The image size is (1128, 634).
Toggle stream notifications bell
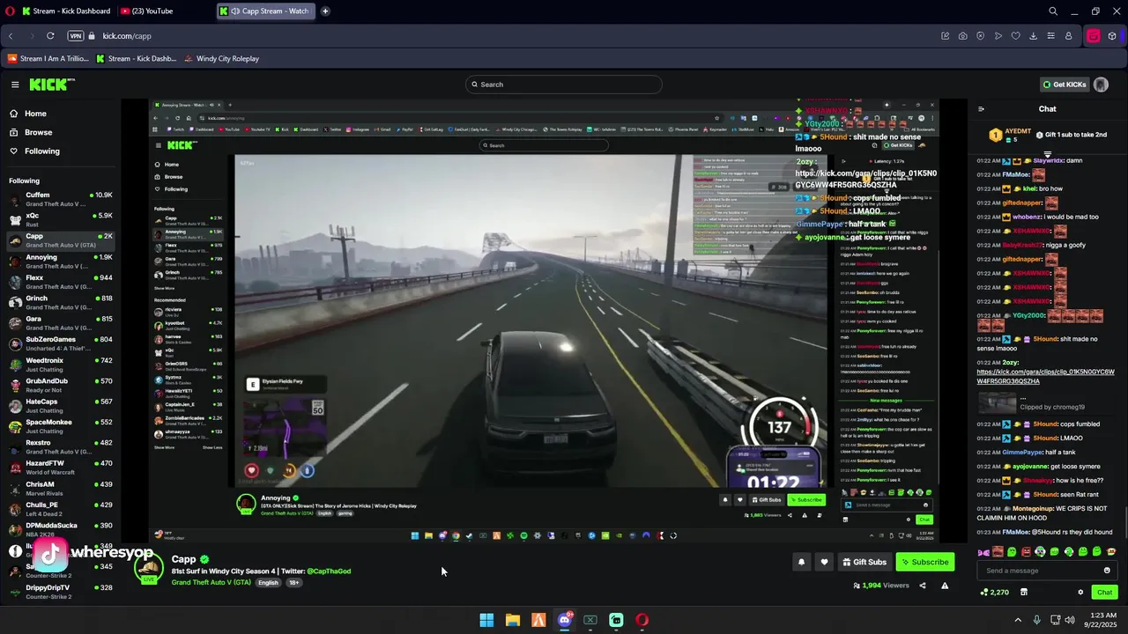pyautogui.click(x=801, y=562)
